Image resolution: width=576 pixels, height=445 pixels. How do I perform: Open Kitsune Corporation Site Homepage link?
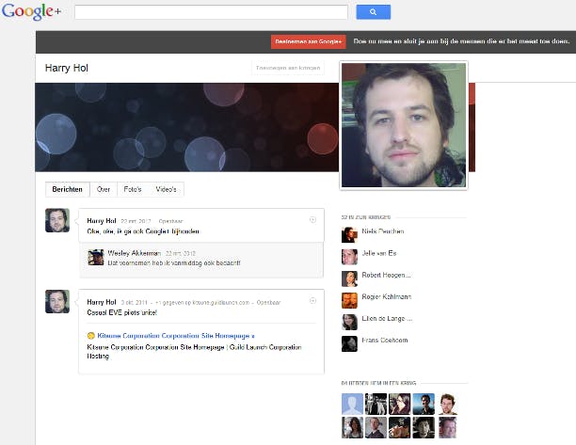(176, 336)
